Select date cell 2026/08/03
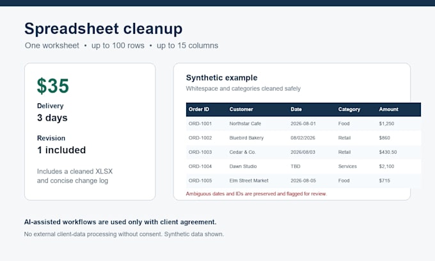 [303, 152]
